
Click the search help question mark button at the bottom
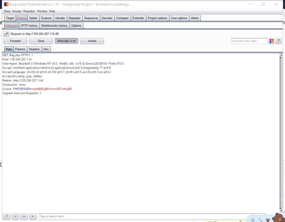point(7,216)
